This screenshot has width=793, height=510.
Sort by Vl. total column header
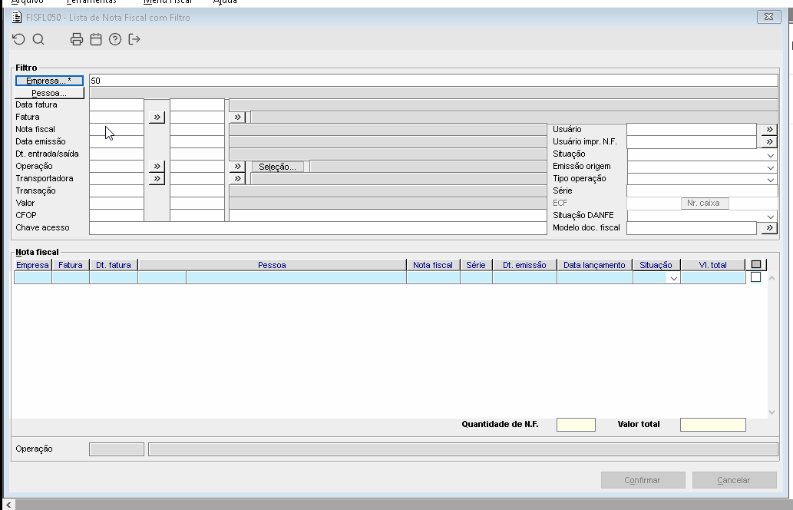712,265
